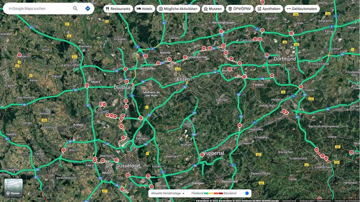The width and height of the screenshot is (360, 202).
Task: Select the closure icon near Willich
Action: pyautogui.click(x=64, y=150)
